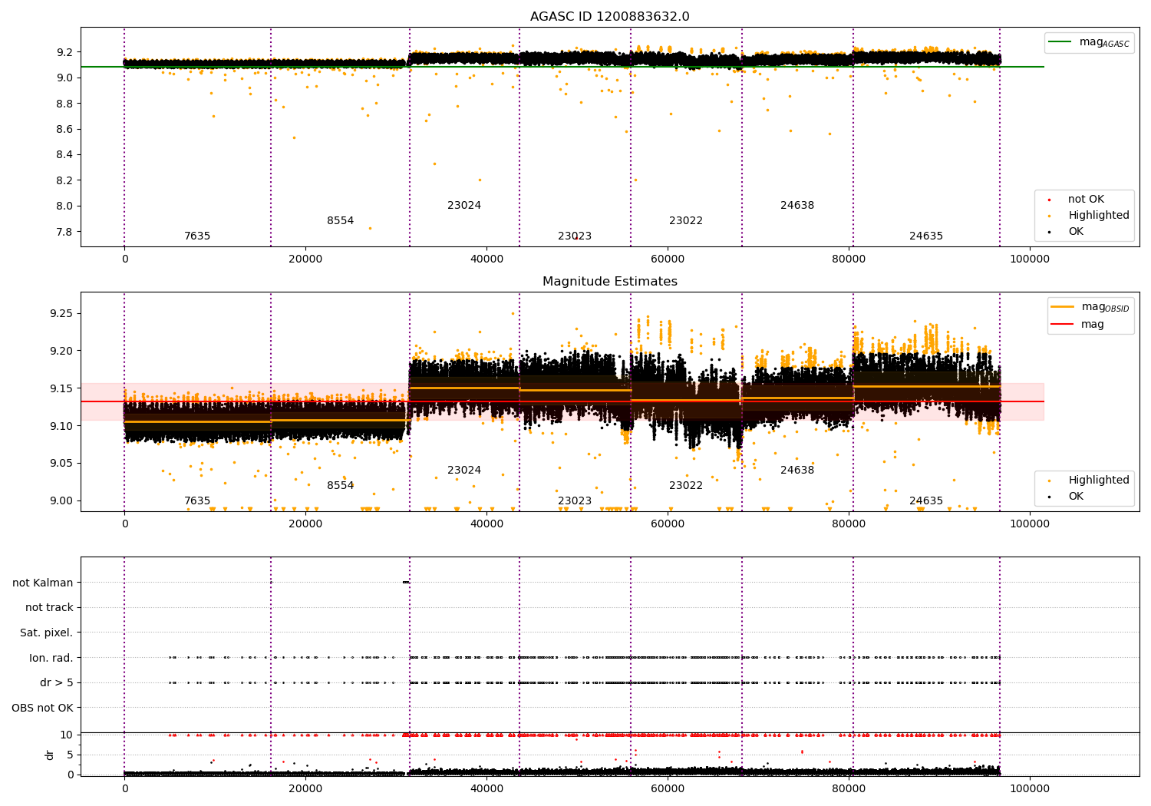Click label 23024 in Magnitude Estimates plot
Screen dimensions: 1151x806
pos(464,471)
